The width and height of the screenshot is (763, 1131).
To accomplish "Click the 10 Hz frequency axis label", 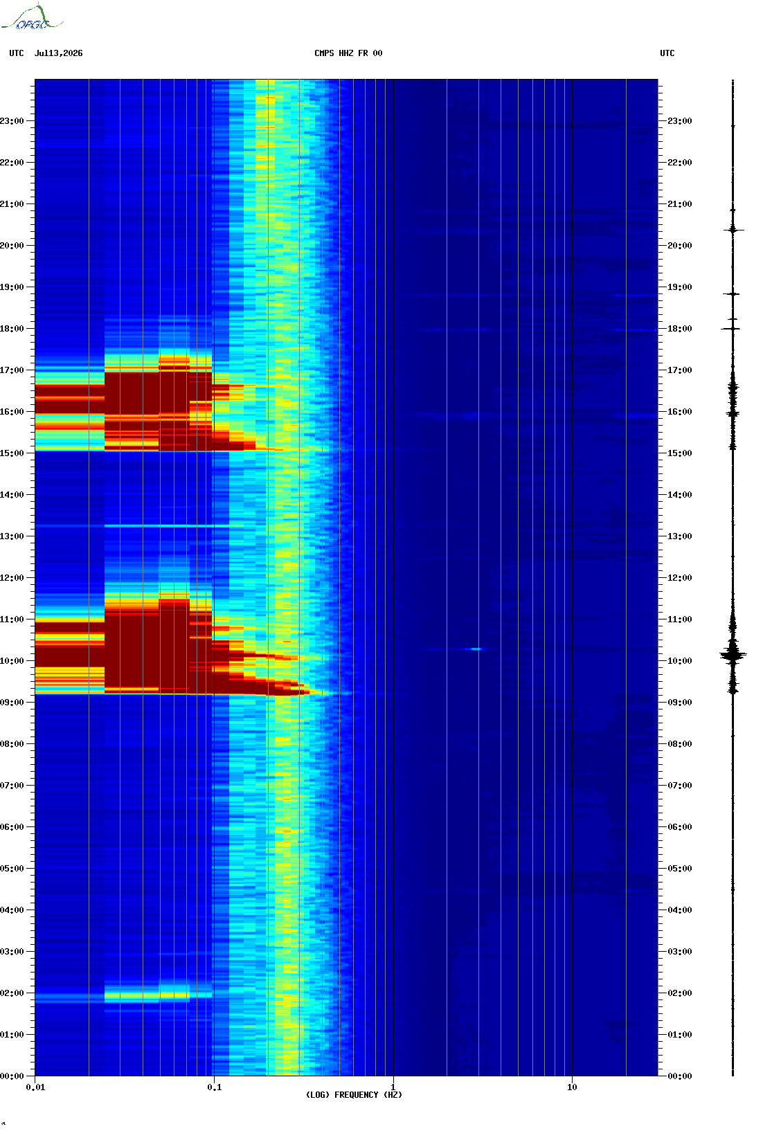I will coord(572,1087).
